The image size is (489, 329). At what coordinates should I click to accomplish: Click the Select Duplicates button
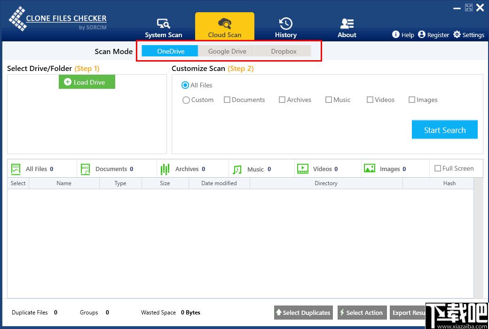tap(303, 313)
